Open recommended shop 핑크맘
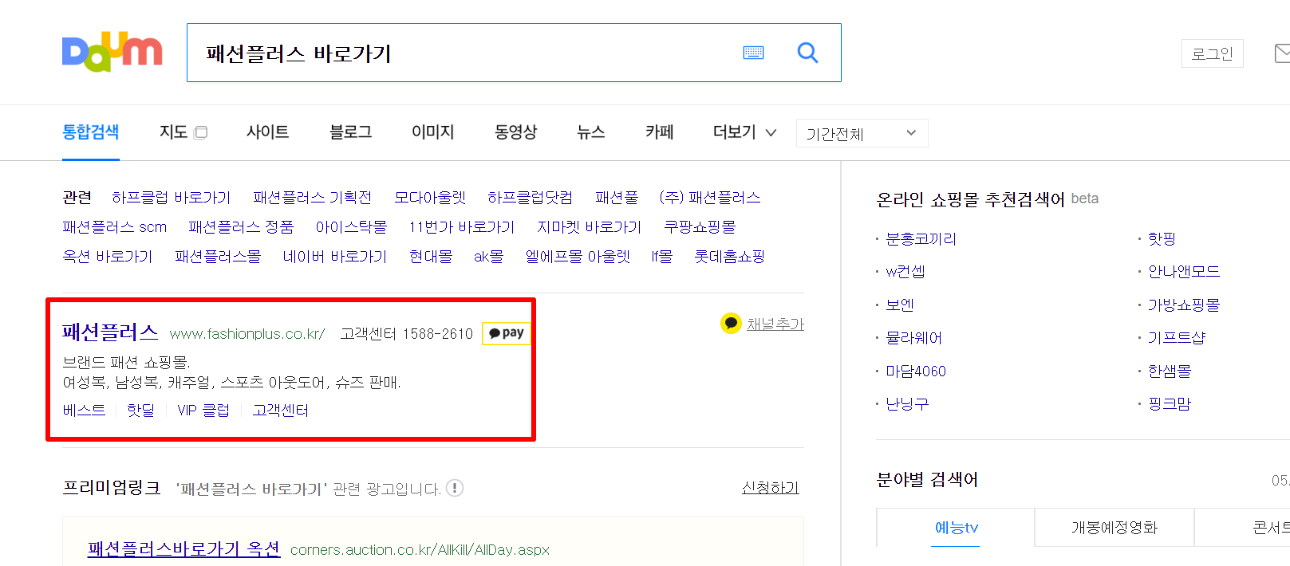This screenshot has height=566, width=1290. click(x=1170, y=404)
